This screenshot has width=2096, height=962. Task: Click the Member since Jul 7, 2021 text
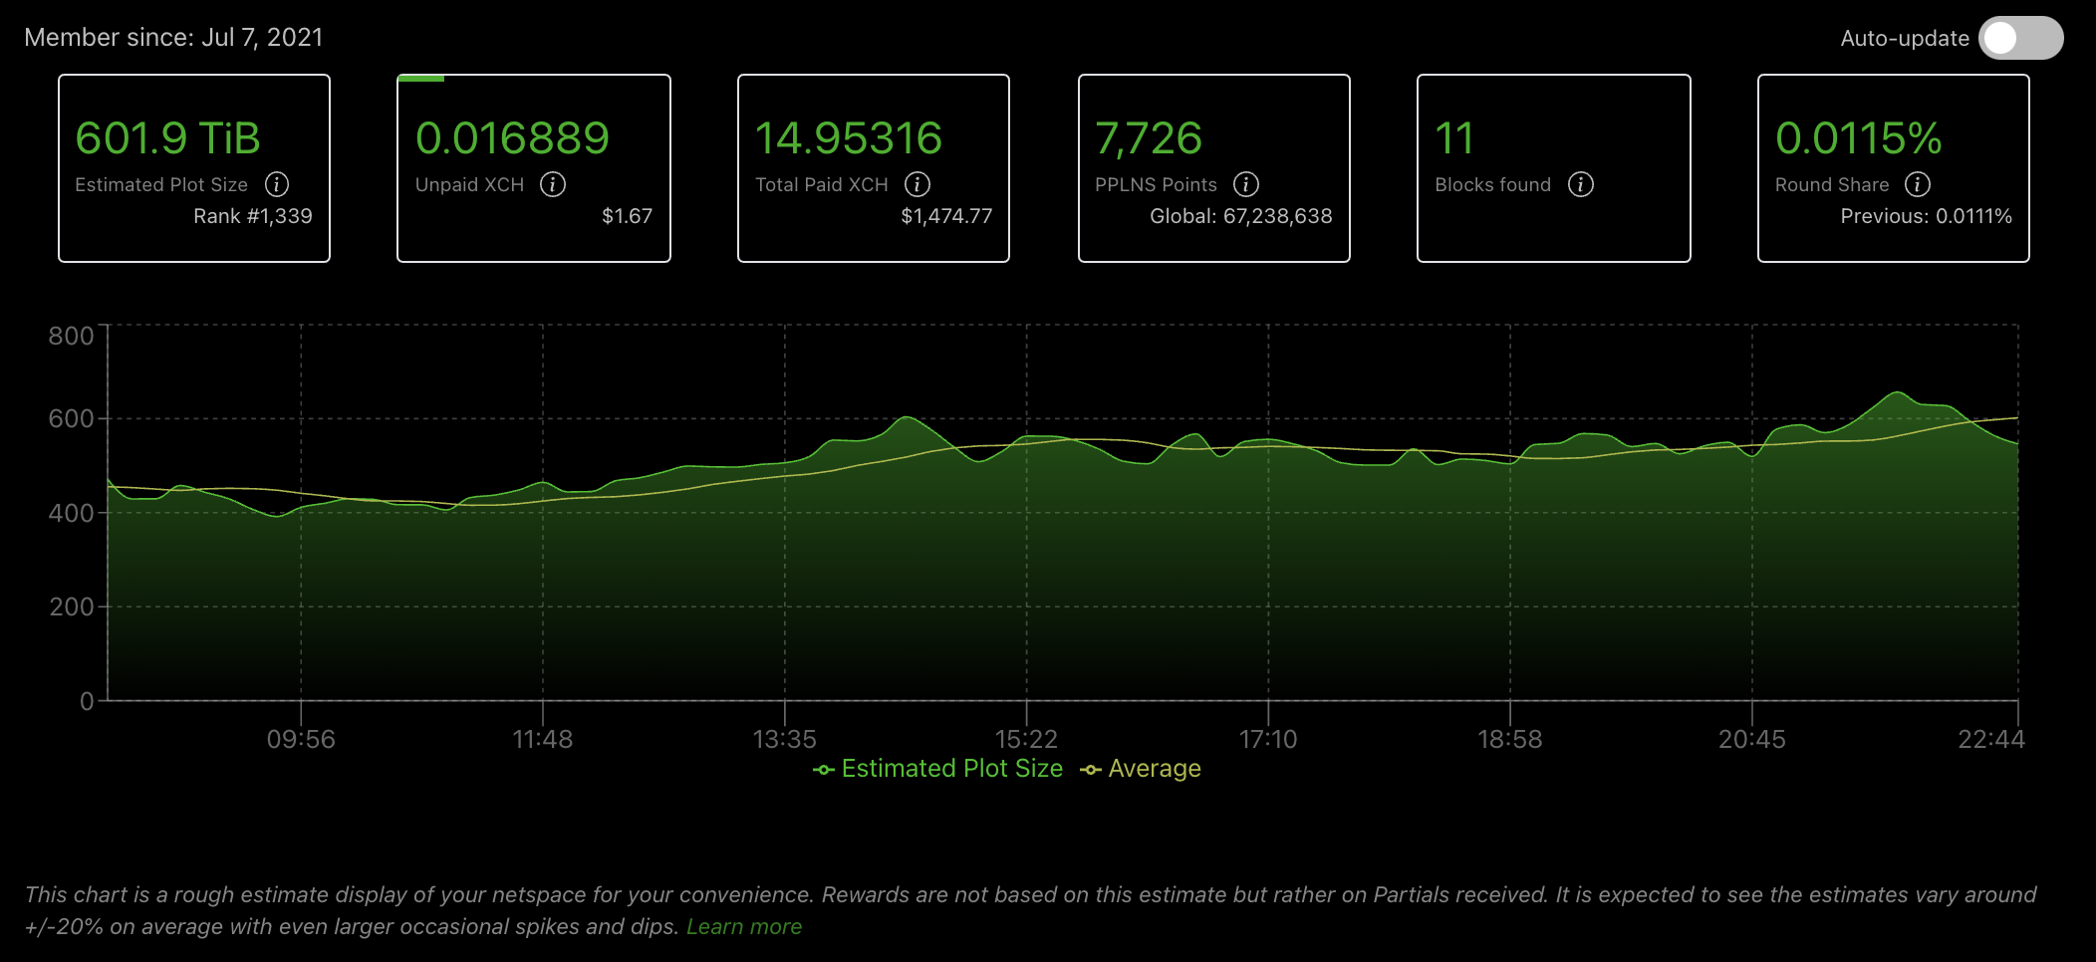tap(173, 38)
